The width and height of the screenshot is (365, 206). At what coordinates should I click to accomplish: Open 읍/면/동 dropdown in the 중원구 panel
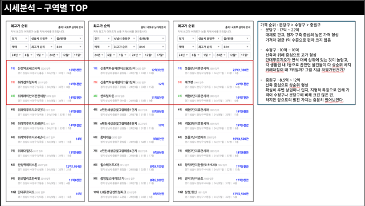(x=152, y=38)
